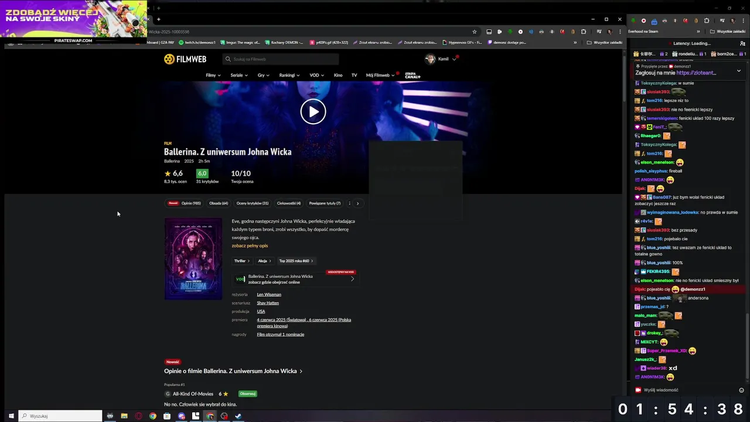Open the VOD where-to-watch banner arrow
Image resolution: width=750 pixels, height=422 pixels.
tap(352, 279)
